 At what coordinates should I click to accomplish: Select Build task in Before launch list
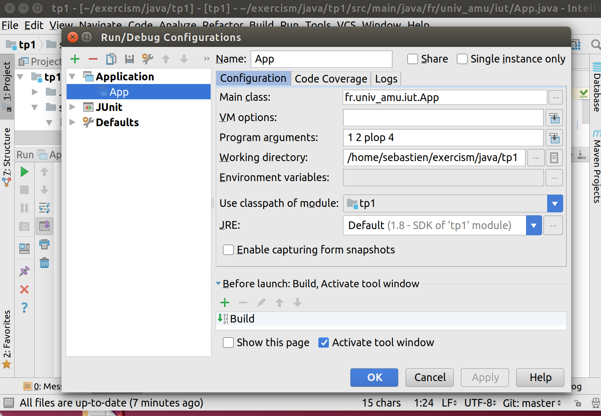click(x=391, y=319)
